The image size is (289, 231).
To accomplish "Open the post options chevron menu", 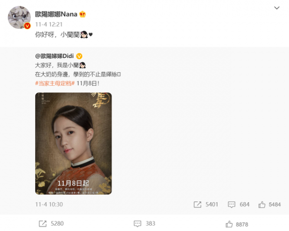I will pyautogui.click(x=276, y=8).
